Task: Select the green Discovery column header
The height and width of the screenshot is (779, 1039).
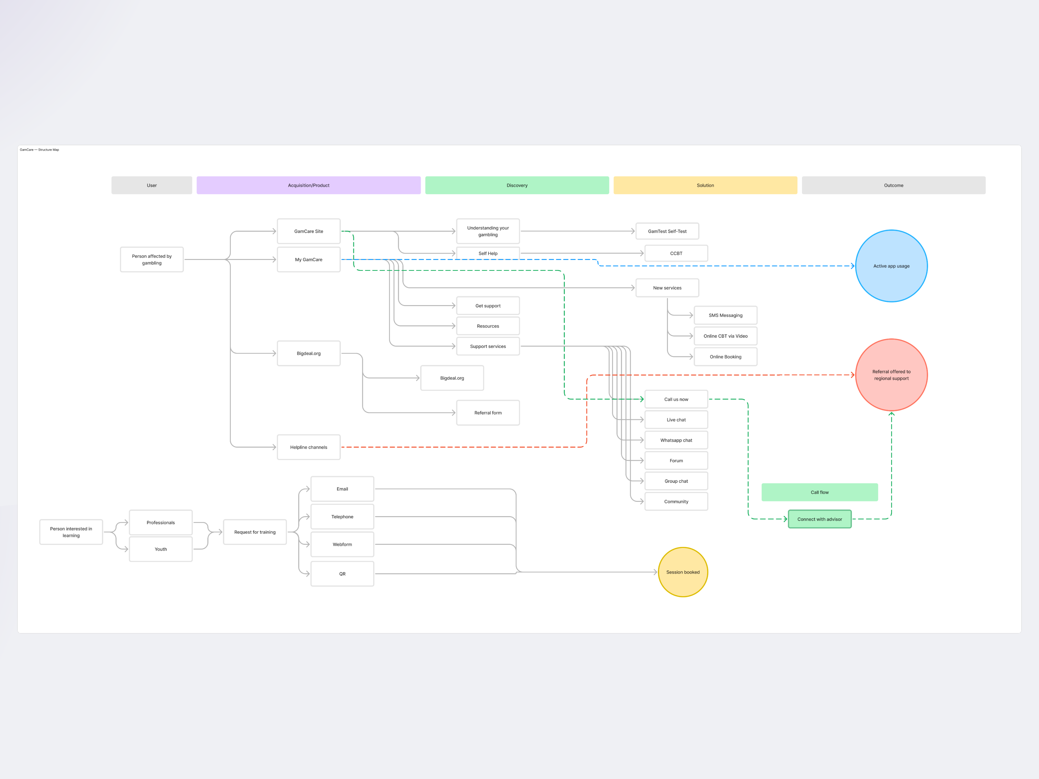Action: (517, 185)
